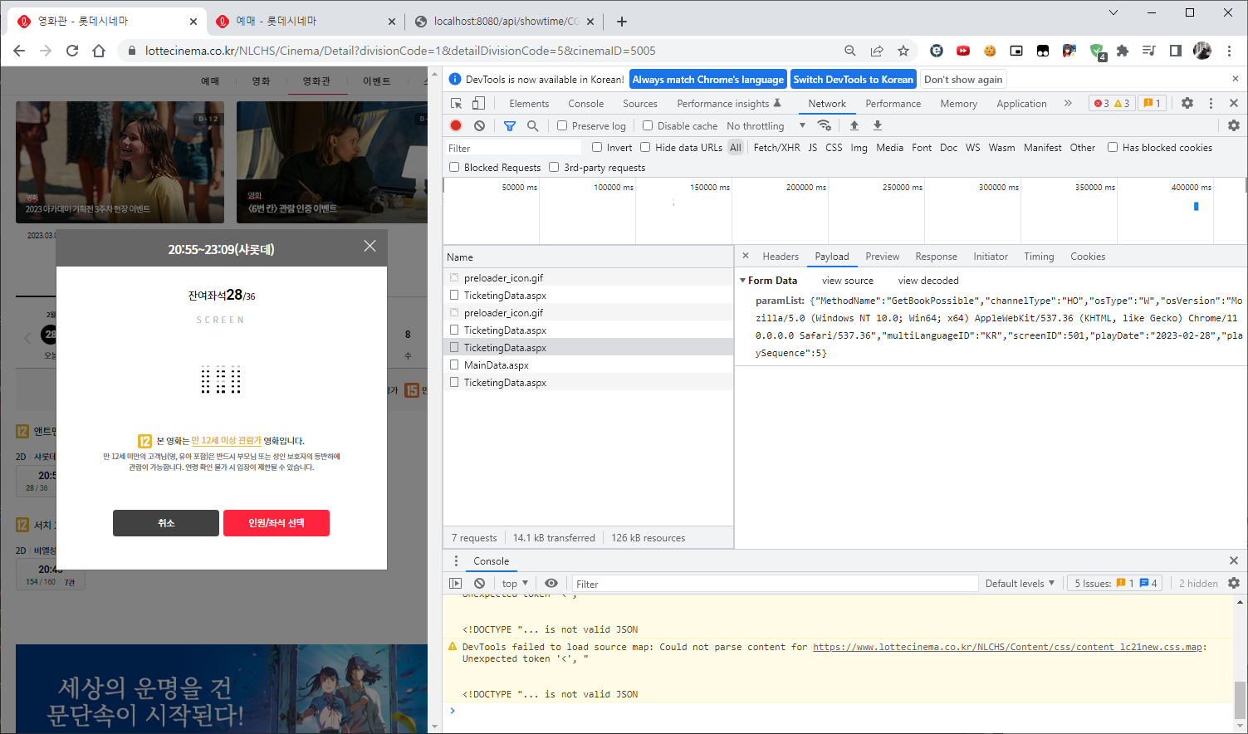Viewport: 1248px width, 734px height.
Task: Collapse the Form Data section
Action: pyautogui.click(x=743, y=281)
